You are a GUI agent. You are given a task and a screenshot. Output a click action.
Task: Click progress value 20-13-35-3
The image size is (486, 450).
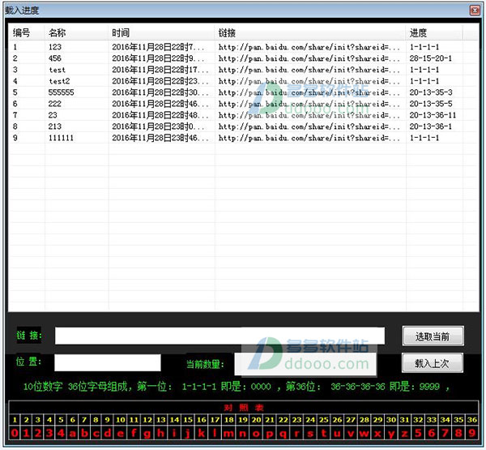431,92
